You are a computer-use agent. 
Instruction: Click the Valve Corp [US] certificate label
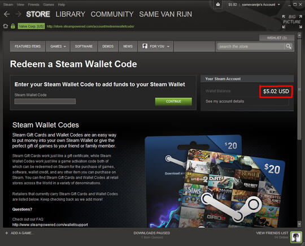pyautogui.click(x=31, y=26)
